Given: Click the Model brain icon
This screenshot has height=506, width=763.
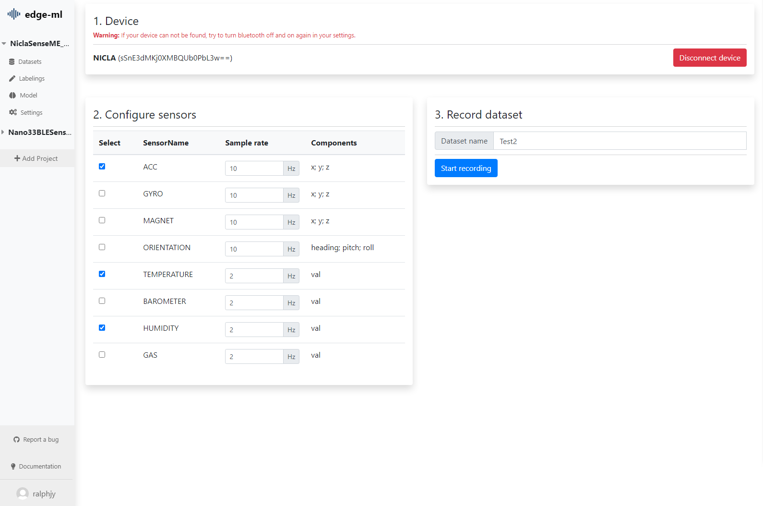Looking at the screenshot, I should click(12, 96).
